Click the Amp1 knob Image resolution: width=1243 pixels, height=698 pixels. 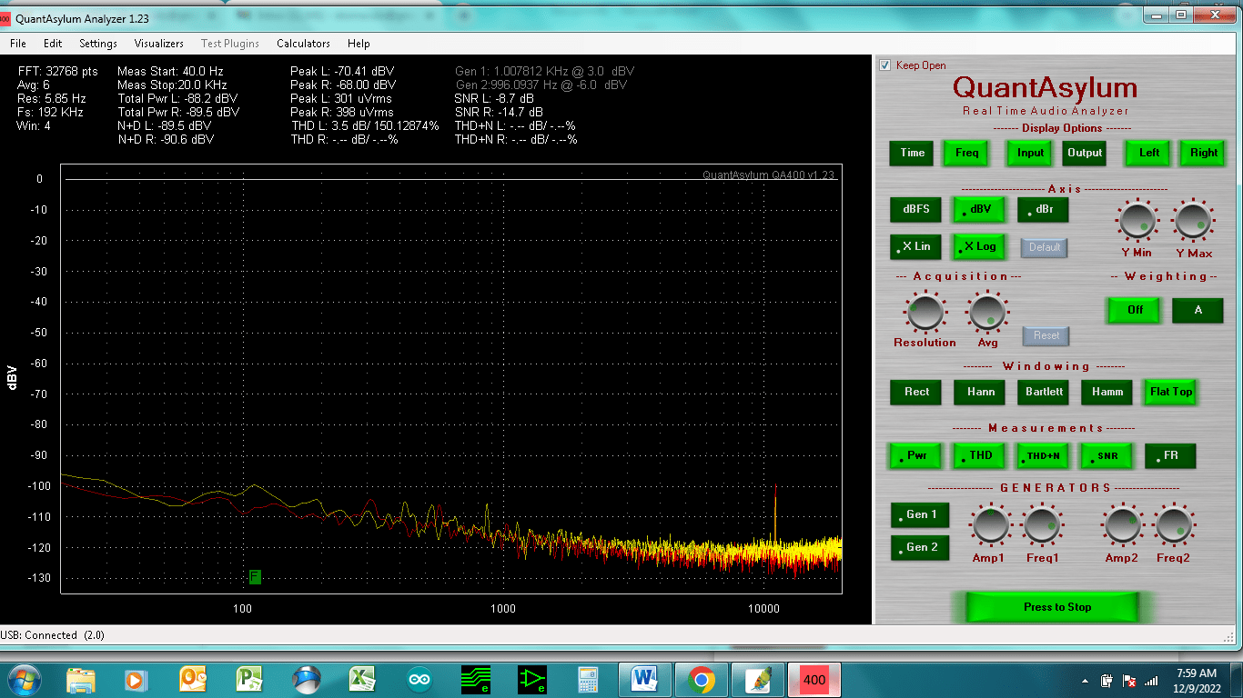[990, 524]
